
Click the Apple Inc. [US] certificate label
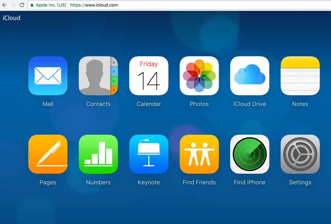[51, 5]
